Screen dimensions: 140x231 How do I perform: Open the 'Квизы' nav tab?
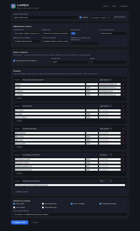[105, 6]
